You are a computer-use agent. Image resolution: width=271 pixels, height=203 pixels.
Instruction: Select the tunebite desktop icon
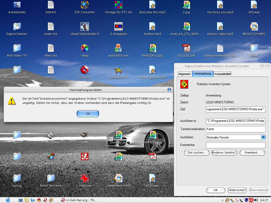[85, 70]
